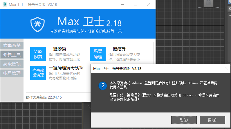Click the Max 卫士 2.18 header title
Viewport: 231px width, 129px height.
click(89, 22)
